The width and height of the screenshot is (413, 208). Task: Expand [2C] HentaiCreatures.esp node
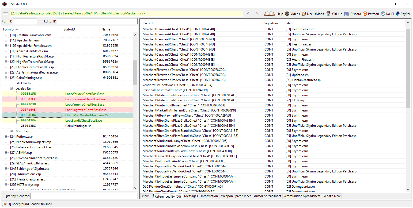point(6,179)
